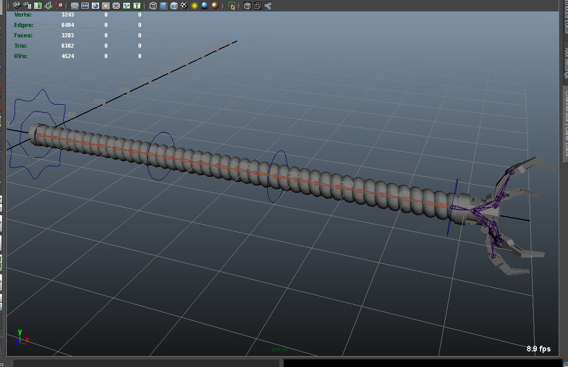Toggle X-Ray Joints icon
The image size is (568, 367).
tap(268, 6)
